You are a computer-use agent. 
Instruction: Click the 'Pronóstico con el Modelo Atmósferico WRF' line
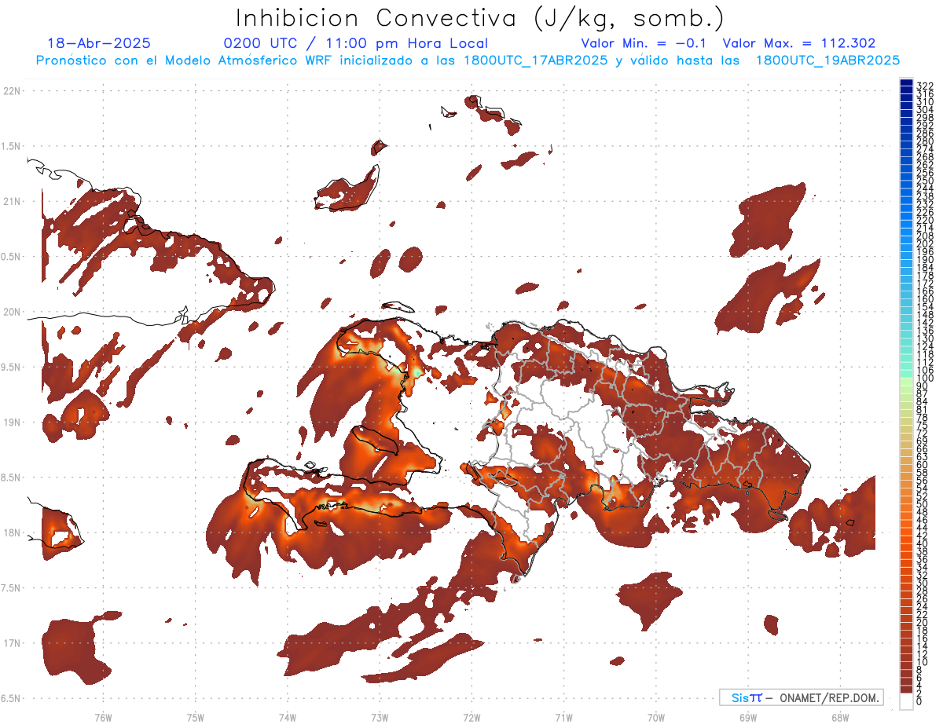185,60
